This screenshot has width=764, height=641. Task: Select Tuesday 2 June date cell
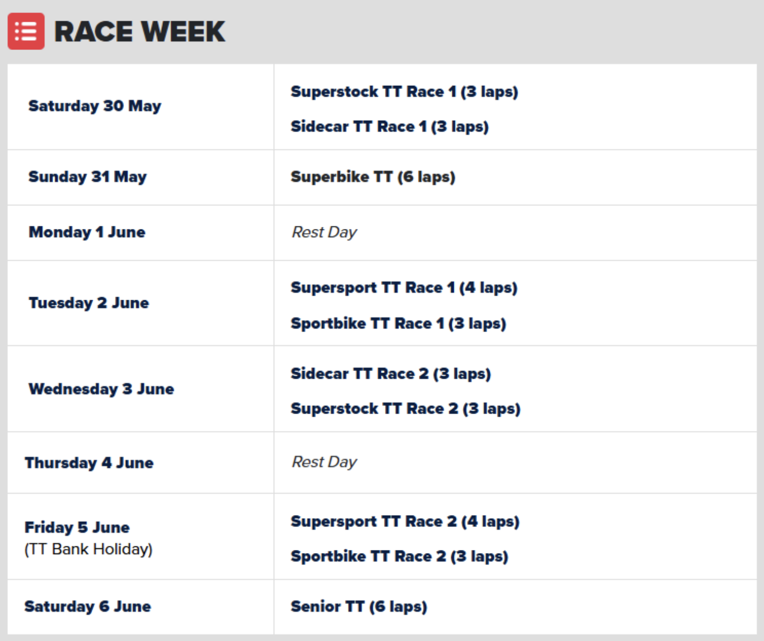(x=88, y=303)
